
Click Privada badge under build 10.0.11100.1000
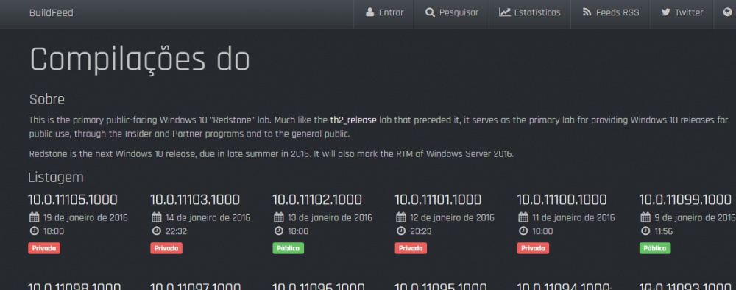tap(533, 248)
